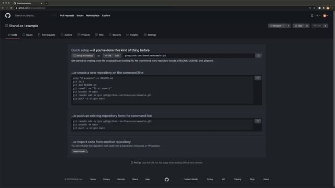
Task: Click the example repository name link
Action: [32, 26]
